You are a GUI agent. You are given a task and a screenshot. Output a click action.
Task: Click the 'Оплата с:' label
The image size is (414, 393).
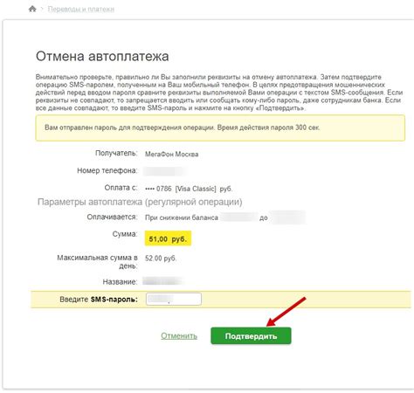pyautogui.click(x=121, y=188)
